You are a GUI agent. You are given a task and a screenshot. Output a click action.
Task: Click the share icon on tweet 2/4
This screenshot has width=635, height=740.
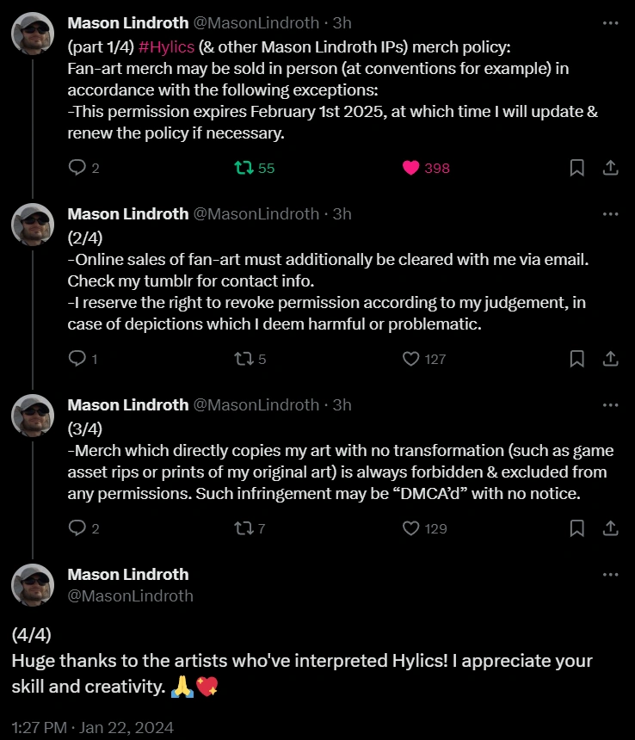[x=611, y=359]
